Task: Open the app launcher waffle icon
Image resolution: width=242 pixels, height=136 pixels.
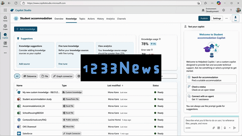Action: pyautogui.click(x=5, y=10)
